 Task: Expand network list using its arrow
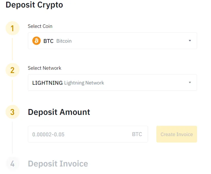click(190, 83)
